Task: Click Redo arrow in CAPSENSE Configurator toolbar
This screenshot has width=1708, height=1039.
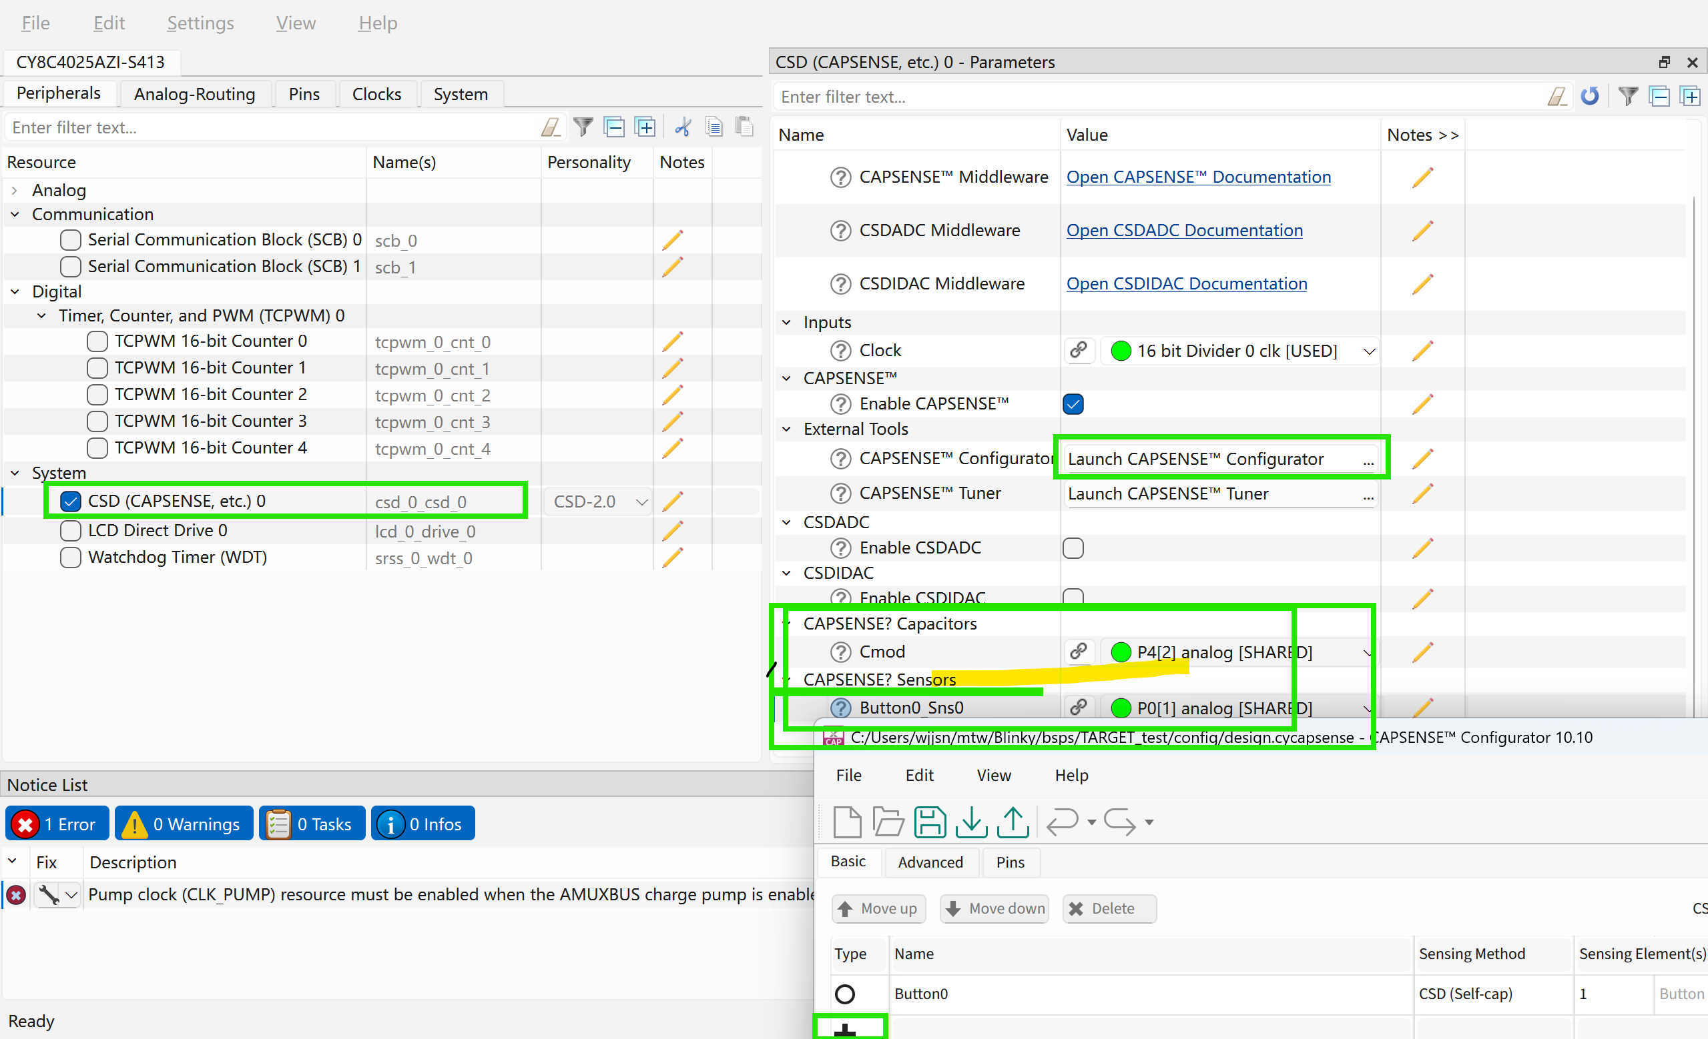Action: click(x=1119, y=822)
